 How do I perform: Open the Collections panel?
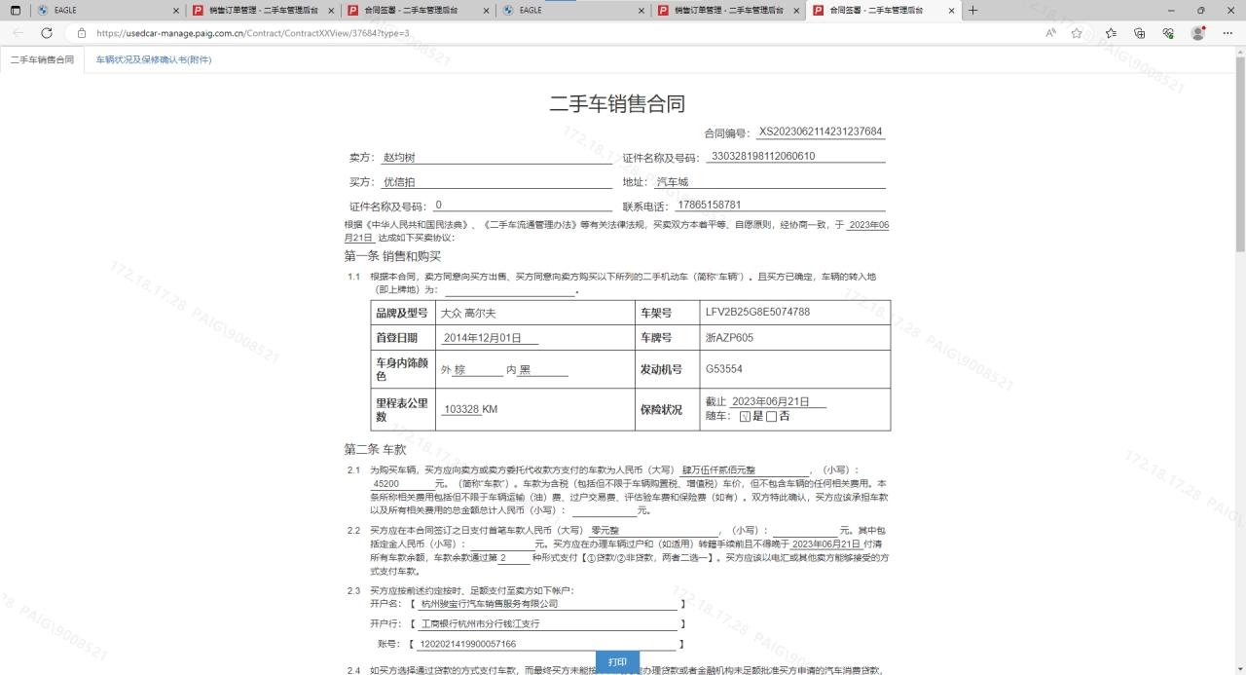click(1139, 32)
